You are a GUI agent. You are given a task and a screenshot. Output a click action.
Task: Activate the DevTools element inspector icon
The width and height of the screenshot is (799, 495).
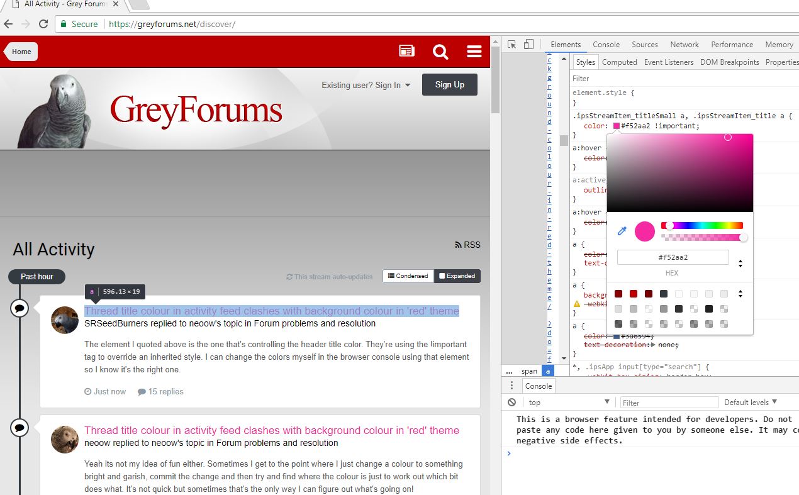pyautogui.click(x=512, y=45)
